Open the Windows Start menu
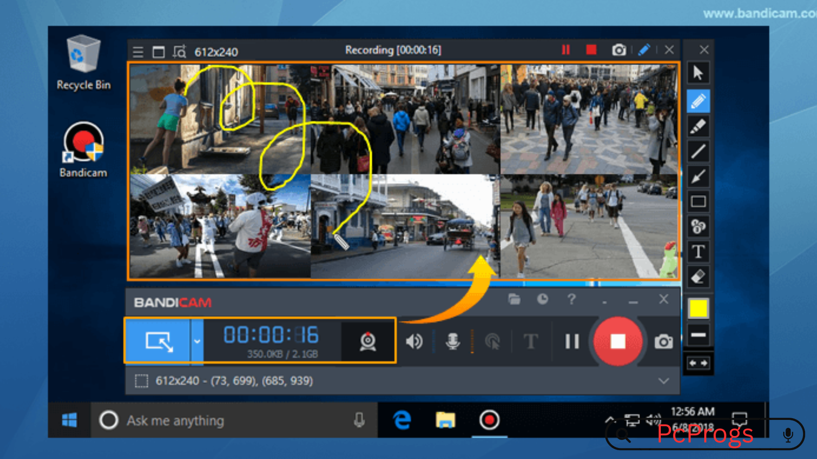The image size is (817, 459). tap(69, 420)
